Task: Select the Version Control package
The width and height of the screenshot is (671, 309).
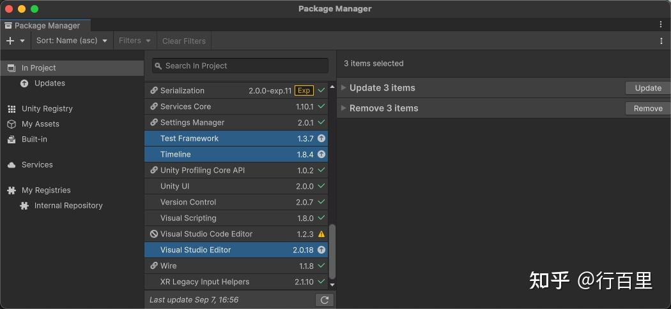Action: (236, 203)
